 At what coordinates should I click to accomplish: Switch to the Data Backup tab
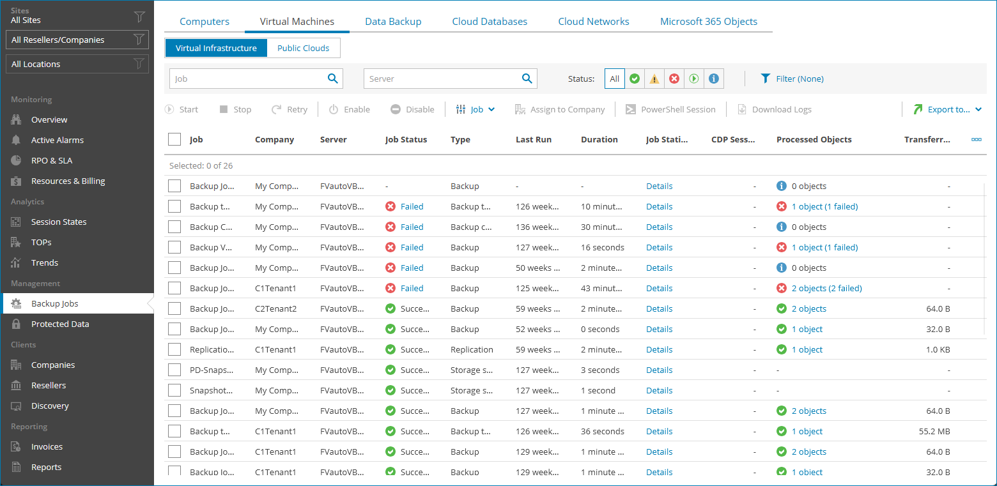click(393, 21)
